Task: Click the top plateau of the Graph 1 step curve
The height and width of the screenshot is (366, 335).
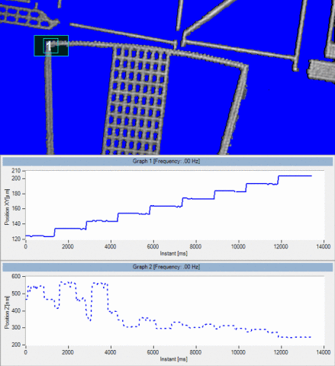Action: coord(295,176)
